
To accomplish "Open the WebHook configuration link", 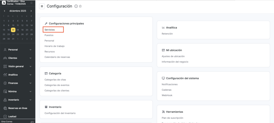I will [x=167, y=95].
